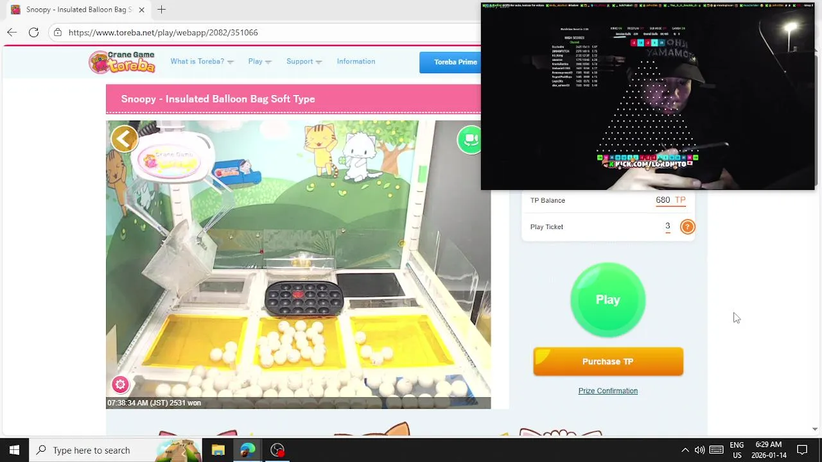Open the Prize Confirmation link
Screen dimensions: 822x462
[608, 391]
